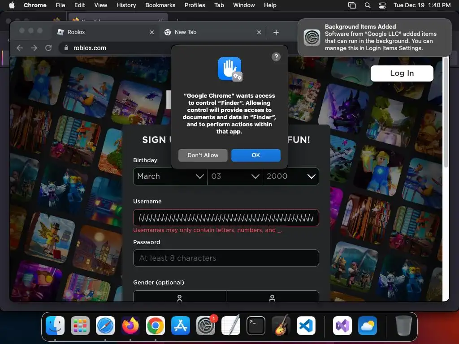Expand the birthday day dropdown showing 03
Screen dimensions: 459x344
click(235, 176)
